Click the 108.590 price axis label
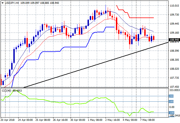Screen dimensions: 180x123 [x=174, y=51]
